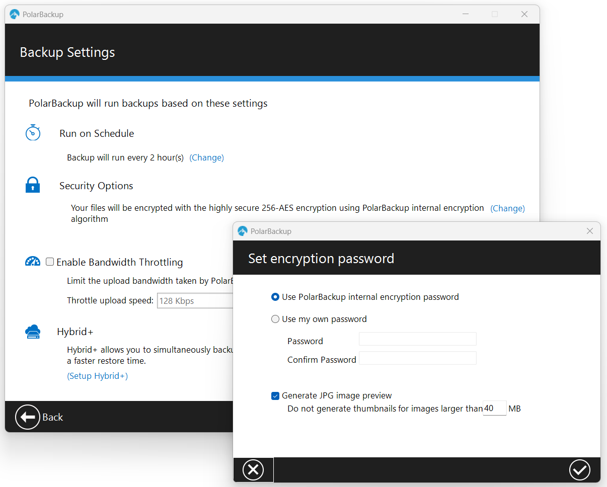Viewport: 607px width, 487px height.
Task: Close the Set encryption password dialog
Action: [590, 231]
